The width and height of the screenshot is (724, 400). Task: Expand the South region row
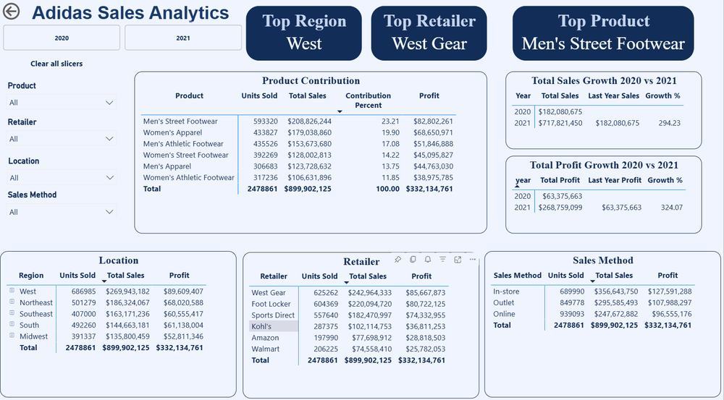pyautogui.click(x=12, y=324)
